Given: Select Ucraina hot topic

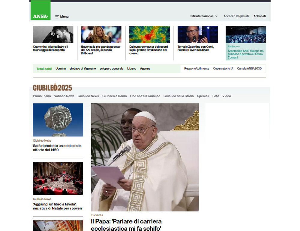Looking at the screenshot, I should tap(61, 68).
